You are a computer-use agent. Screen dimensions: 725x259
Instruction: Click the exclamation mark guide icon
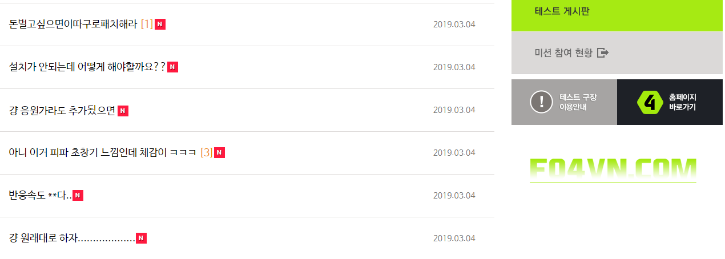pyautogui.click(x=541, y=102)
